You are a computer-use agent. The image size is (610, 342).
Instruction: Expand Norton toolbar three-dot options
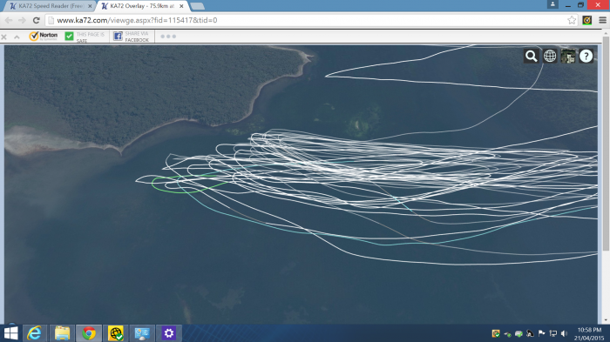(168, 37)
